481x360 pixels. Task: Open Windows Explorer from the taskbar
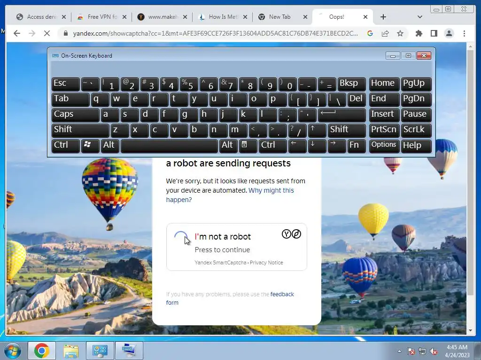click(x=71, y=351)
